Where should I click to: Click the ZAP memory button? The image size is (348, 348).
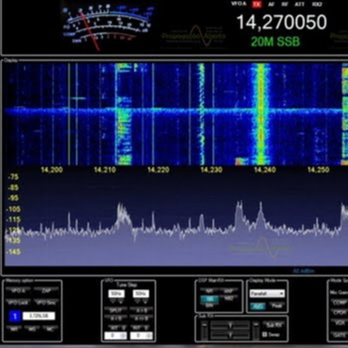[x=46, y=290]
